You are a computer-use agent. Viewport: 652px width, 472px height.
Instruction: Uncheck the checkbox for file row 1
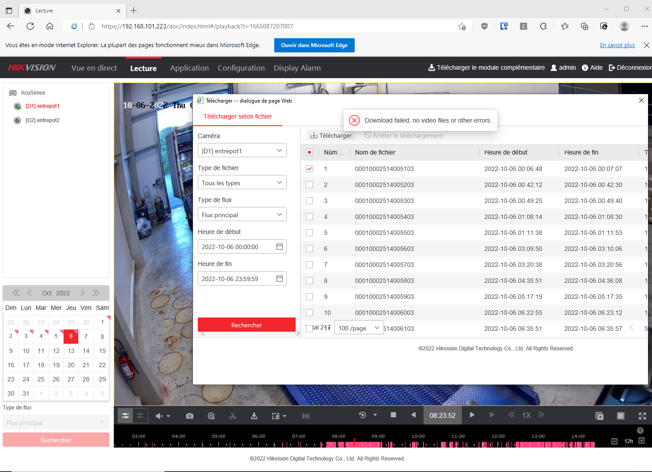coord(309,169)
